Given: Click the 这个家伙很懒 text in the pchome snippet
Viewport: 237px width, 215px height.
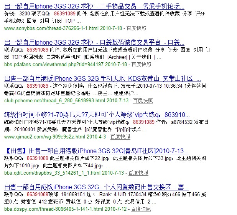Looking at the screenshot, I should coord(68,86).
